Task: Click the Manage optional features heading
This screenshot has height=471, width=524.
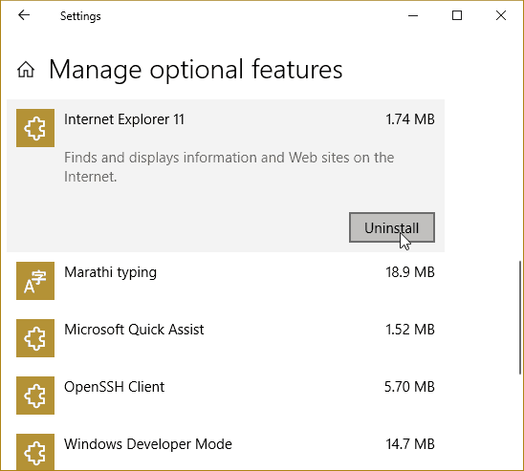Action: click(x=196, y=70)
